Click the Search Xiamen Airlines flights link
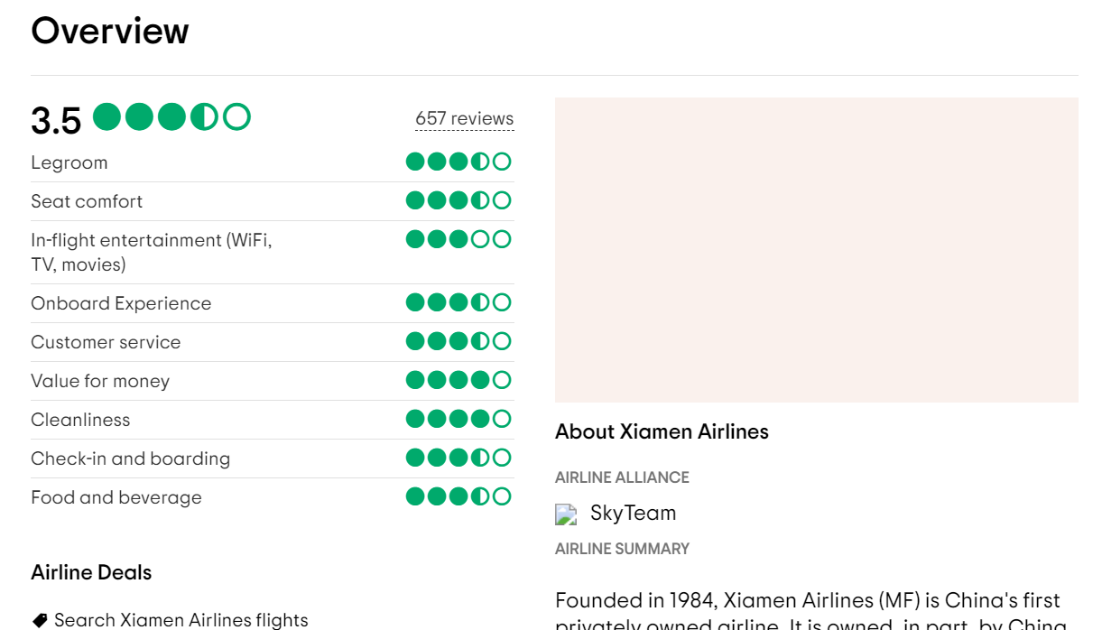The width and height of the screenshot is (1102, 630). point(181,620)
